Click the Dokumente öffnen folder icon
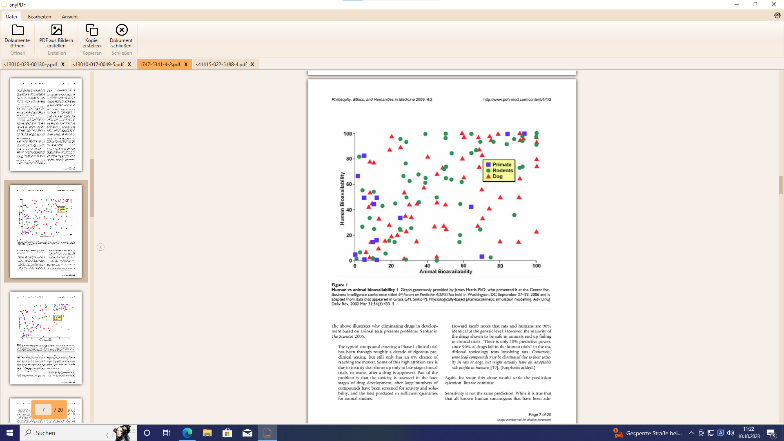Image resolution: width=784 pixels, height=441 pixels. (18, 30)
